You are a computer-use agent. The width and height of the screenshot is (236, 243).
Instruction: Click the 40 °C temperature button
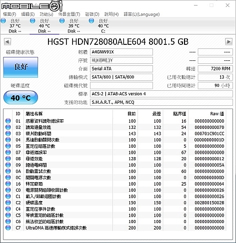[x=20, y=98]
